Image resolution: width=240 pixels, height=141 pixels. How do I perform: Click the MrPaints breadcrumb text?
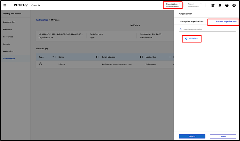click(x=55, y=20)
